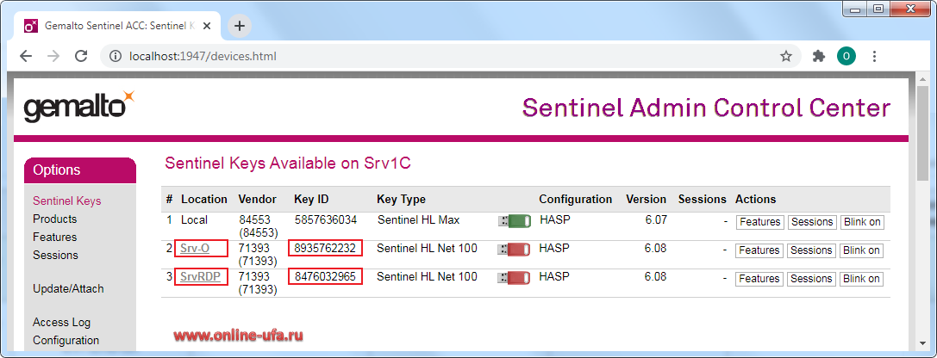Click red USB key icon in Srv-O row
The height and width of the screenshot is (358, 937).
click(515, 250)
